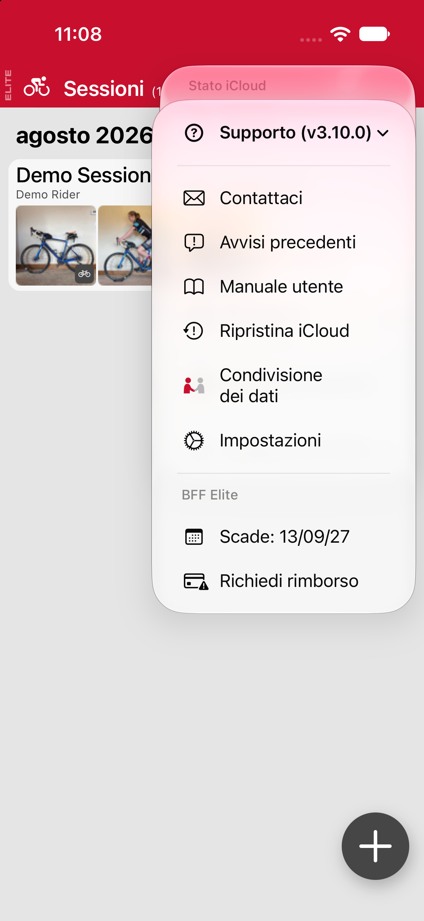The height and width of the screenshot is (921, 424).
Task: Tap Richiedi rimborso
Action: click(283, 581)
